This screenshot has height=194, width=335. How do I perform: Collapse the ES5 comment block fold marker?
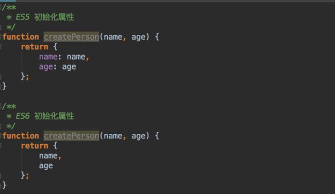click(x=1, y=8)
